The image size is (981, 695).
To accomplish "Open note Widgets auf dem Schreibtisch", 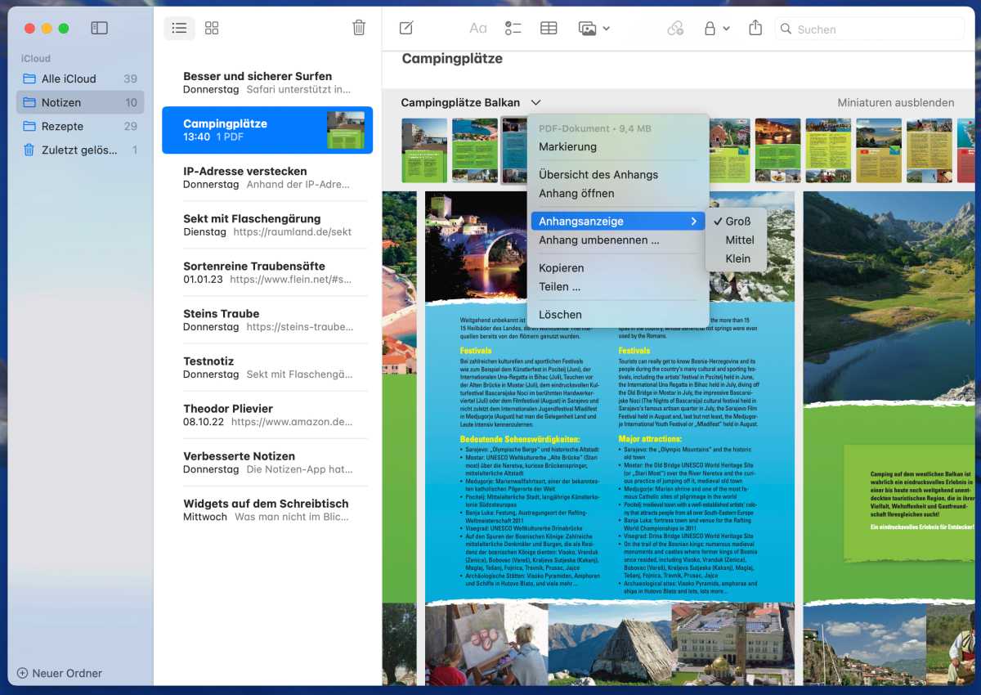I will click(x=267, y=509).
